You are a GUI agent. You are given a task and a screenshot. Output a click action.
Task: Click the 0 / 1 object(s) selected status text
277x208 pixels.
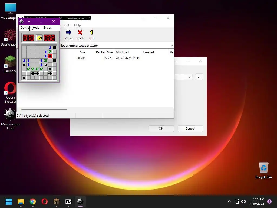pyautogui.click(x=33, y=116)
